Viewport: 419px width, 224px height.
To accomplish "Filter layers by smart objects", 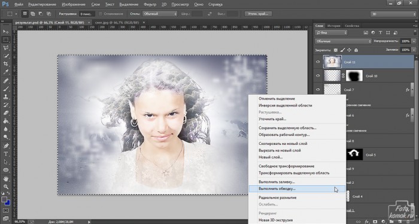I will (x=396, y=32).
